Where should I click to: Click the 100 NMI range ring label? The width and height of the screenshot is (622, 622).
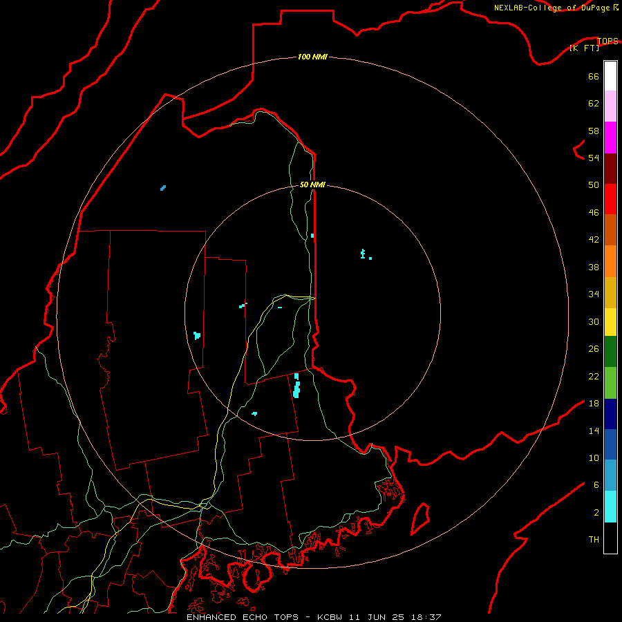[x=312, y=57]
